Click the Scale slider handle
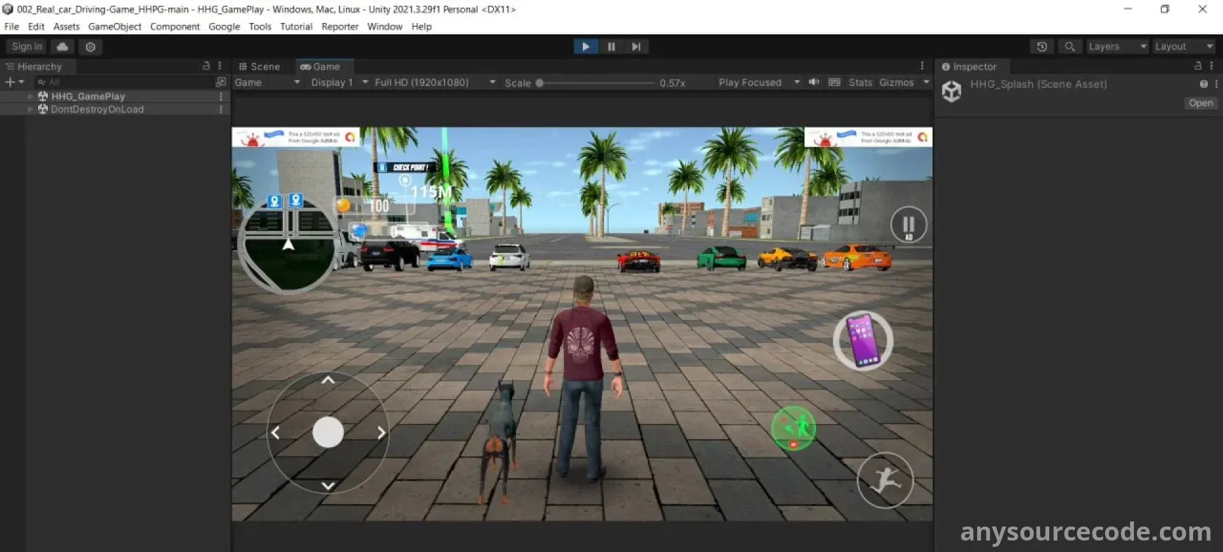Screen dimensions: 1223x552 (x=540, y=83)
